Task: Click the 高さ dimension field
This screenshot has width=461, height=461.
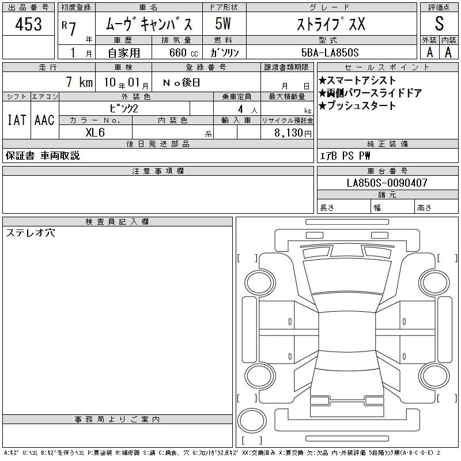Action: (436, 206)
